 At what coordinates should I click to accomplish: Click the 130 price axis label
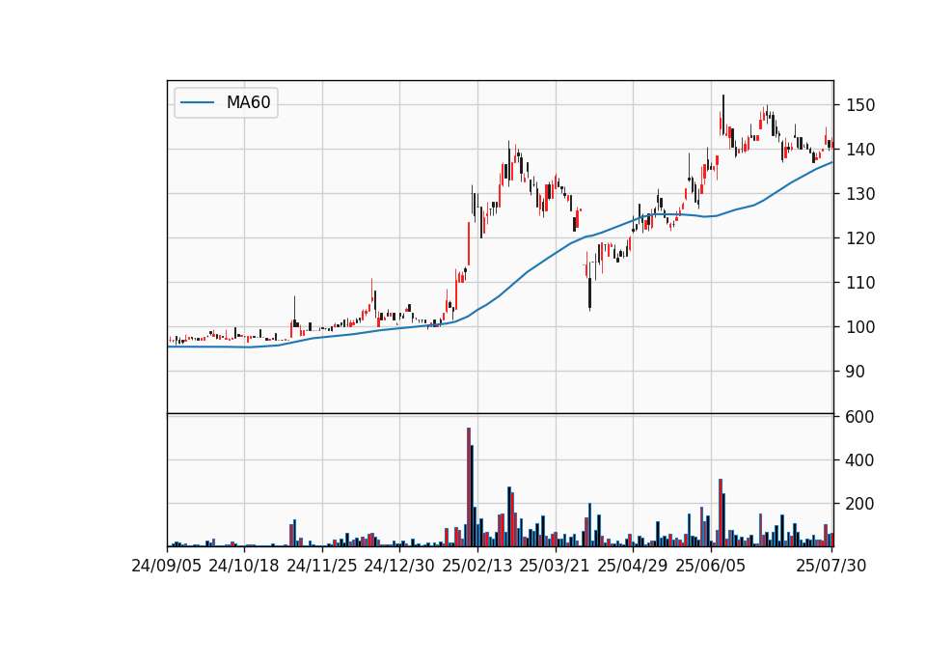(x=860, y=194)
